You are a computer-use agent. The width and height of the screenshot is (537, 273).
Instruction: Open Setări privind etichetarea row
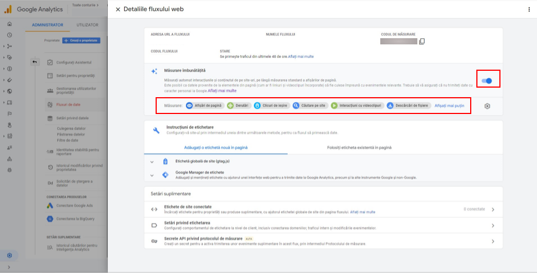(x=323, y=225)
